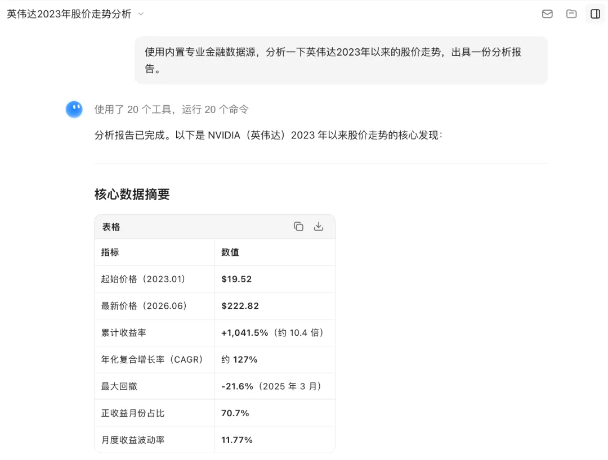The width and height of the screenshot is (608, 460).
Task: Click the conversation title 英伟达2023年股价走势分析
Action: 69,14
